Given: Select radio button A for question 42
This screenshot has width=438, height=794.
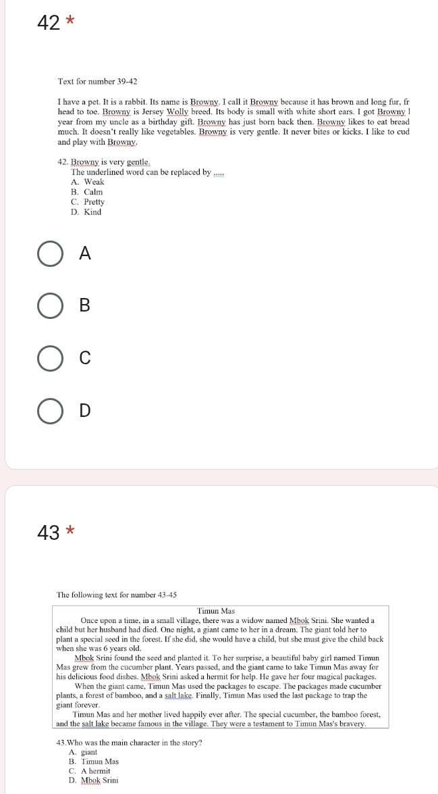Looking at the screenshot, I should tap(51, 253).
